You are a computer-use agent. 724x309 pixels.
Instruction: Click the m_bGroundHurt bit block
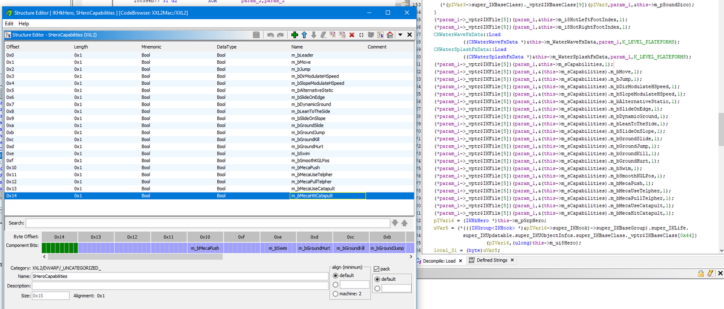coord(314,247)
